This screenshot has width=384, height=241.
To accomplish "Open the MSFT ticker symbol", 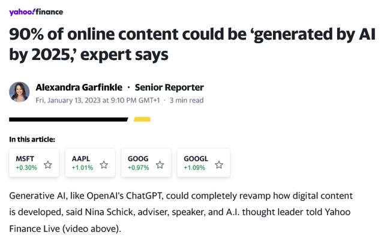I will pos(25,159).
